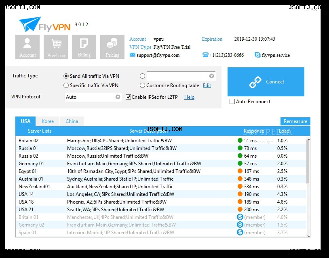Click the FlyVPN paper plane logo
The image size is (329, 258).
[x=30, y=24]
